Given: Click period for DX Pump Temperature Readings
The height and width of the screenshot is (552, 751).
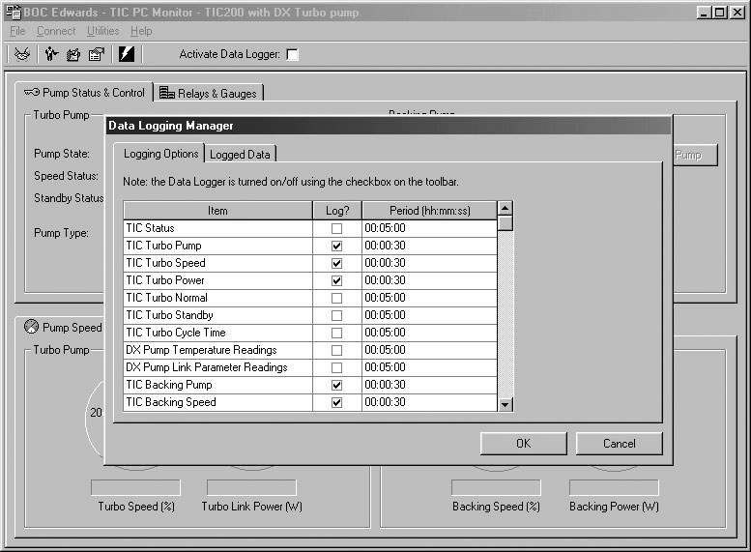Looking at the screenshot, I should tap(429, 350).
